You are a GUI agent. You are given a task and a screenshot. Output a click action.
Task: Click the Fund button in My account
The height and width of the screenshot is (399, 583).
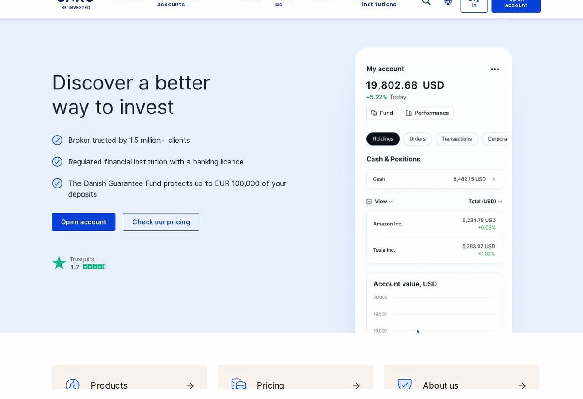tap(382, 113)
